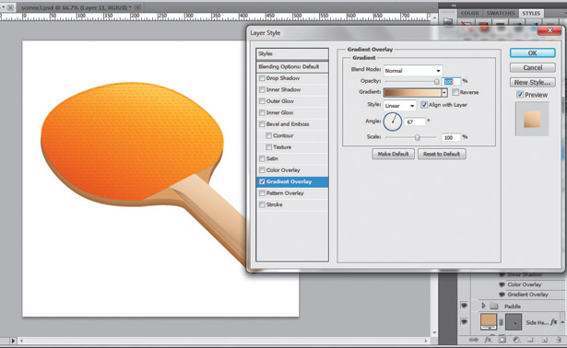Click the add layer mask icon

(502, 340)
